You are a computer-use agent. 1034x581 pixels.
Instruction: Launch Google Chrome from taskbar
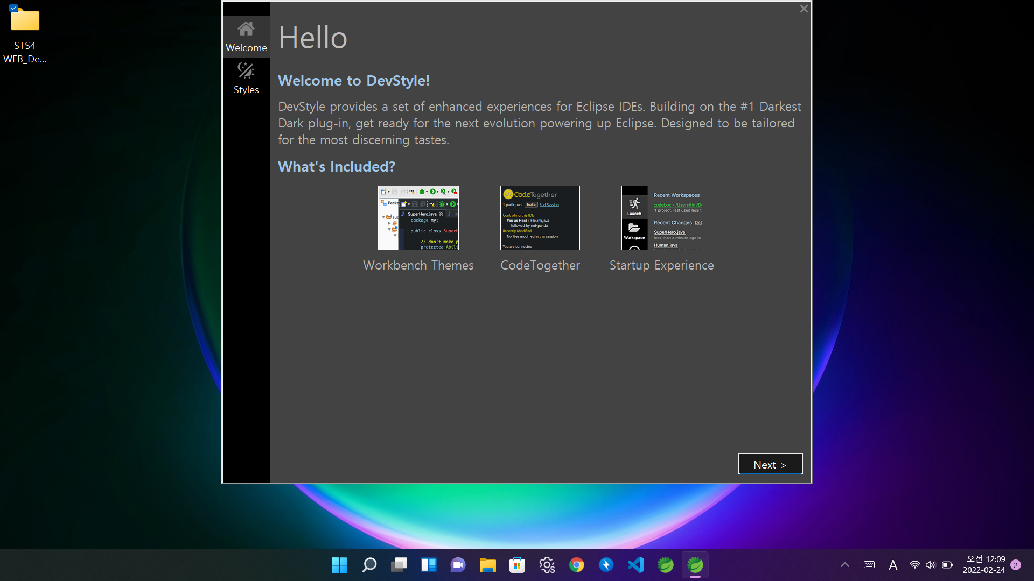(576, 565)
